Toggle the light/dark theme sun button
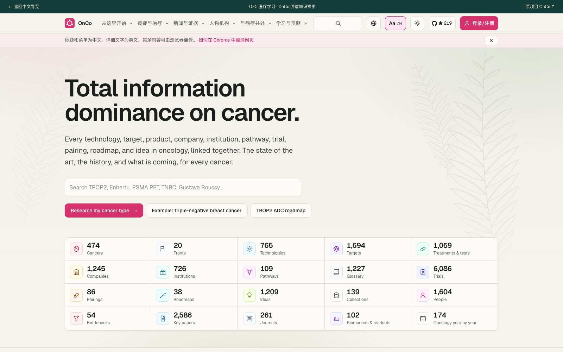 417,23
